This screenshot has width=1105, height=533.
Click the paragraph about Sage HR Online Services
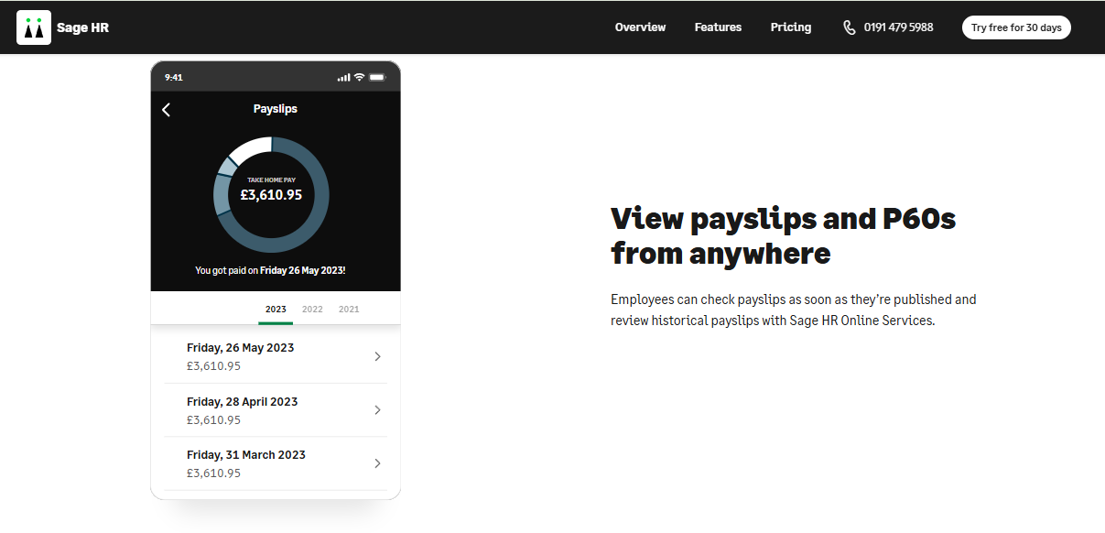794,310
